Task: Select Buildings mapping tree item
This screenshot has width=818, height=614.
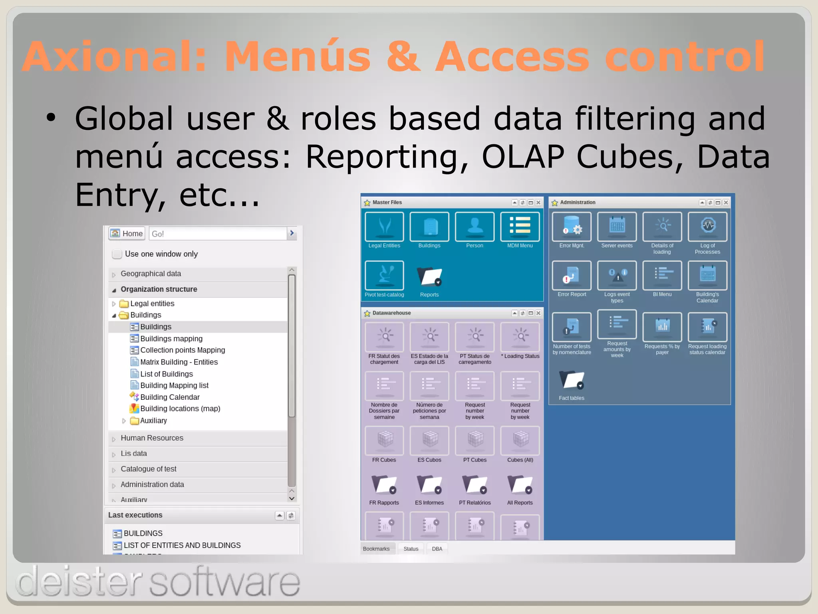Action: tap(171, 339)
